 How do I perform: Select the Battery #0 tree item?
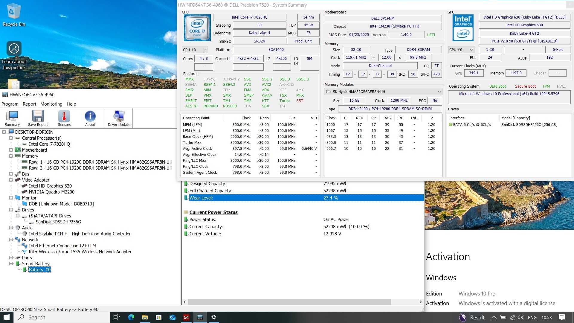point(40,269)
